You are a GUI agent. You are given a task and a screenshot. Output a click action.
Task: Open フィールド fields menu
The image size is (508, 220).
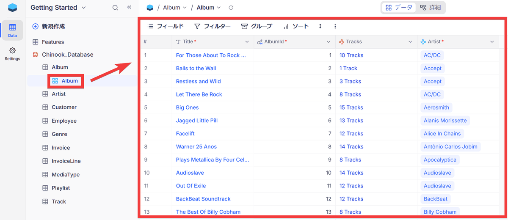[166, 26]
